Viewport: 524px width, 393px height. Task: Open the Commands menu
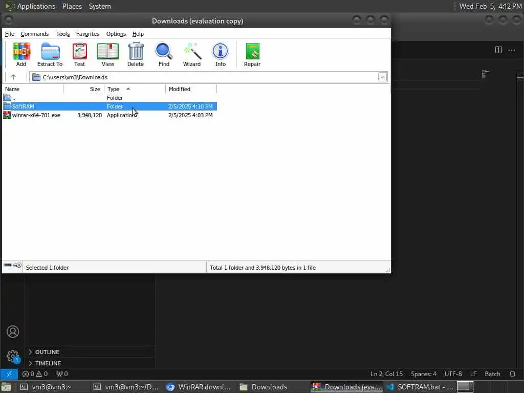click(35, 34)
